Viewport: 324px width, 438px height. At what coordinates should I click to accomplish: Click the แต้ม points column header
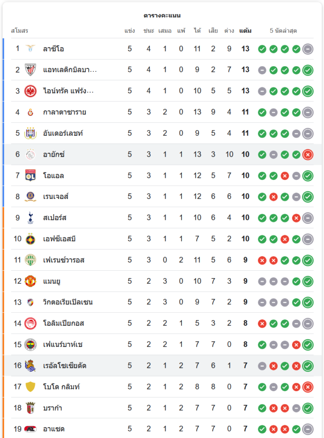click(245, 31)
